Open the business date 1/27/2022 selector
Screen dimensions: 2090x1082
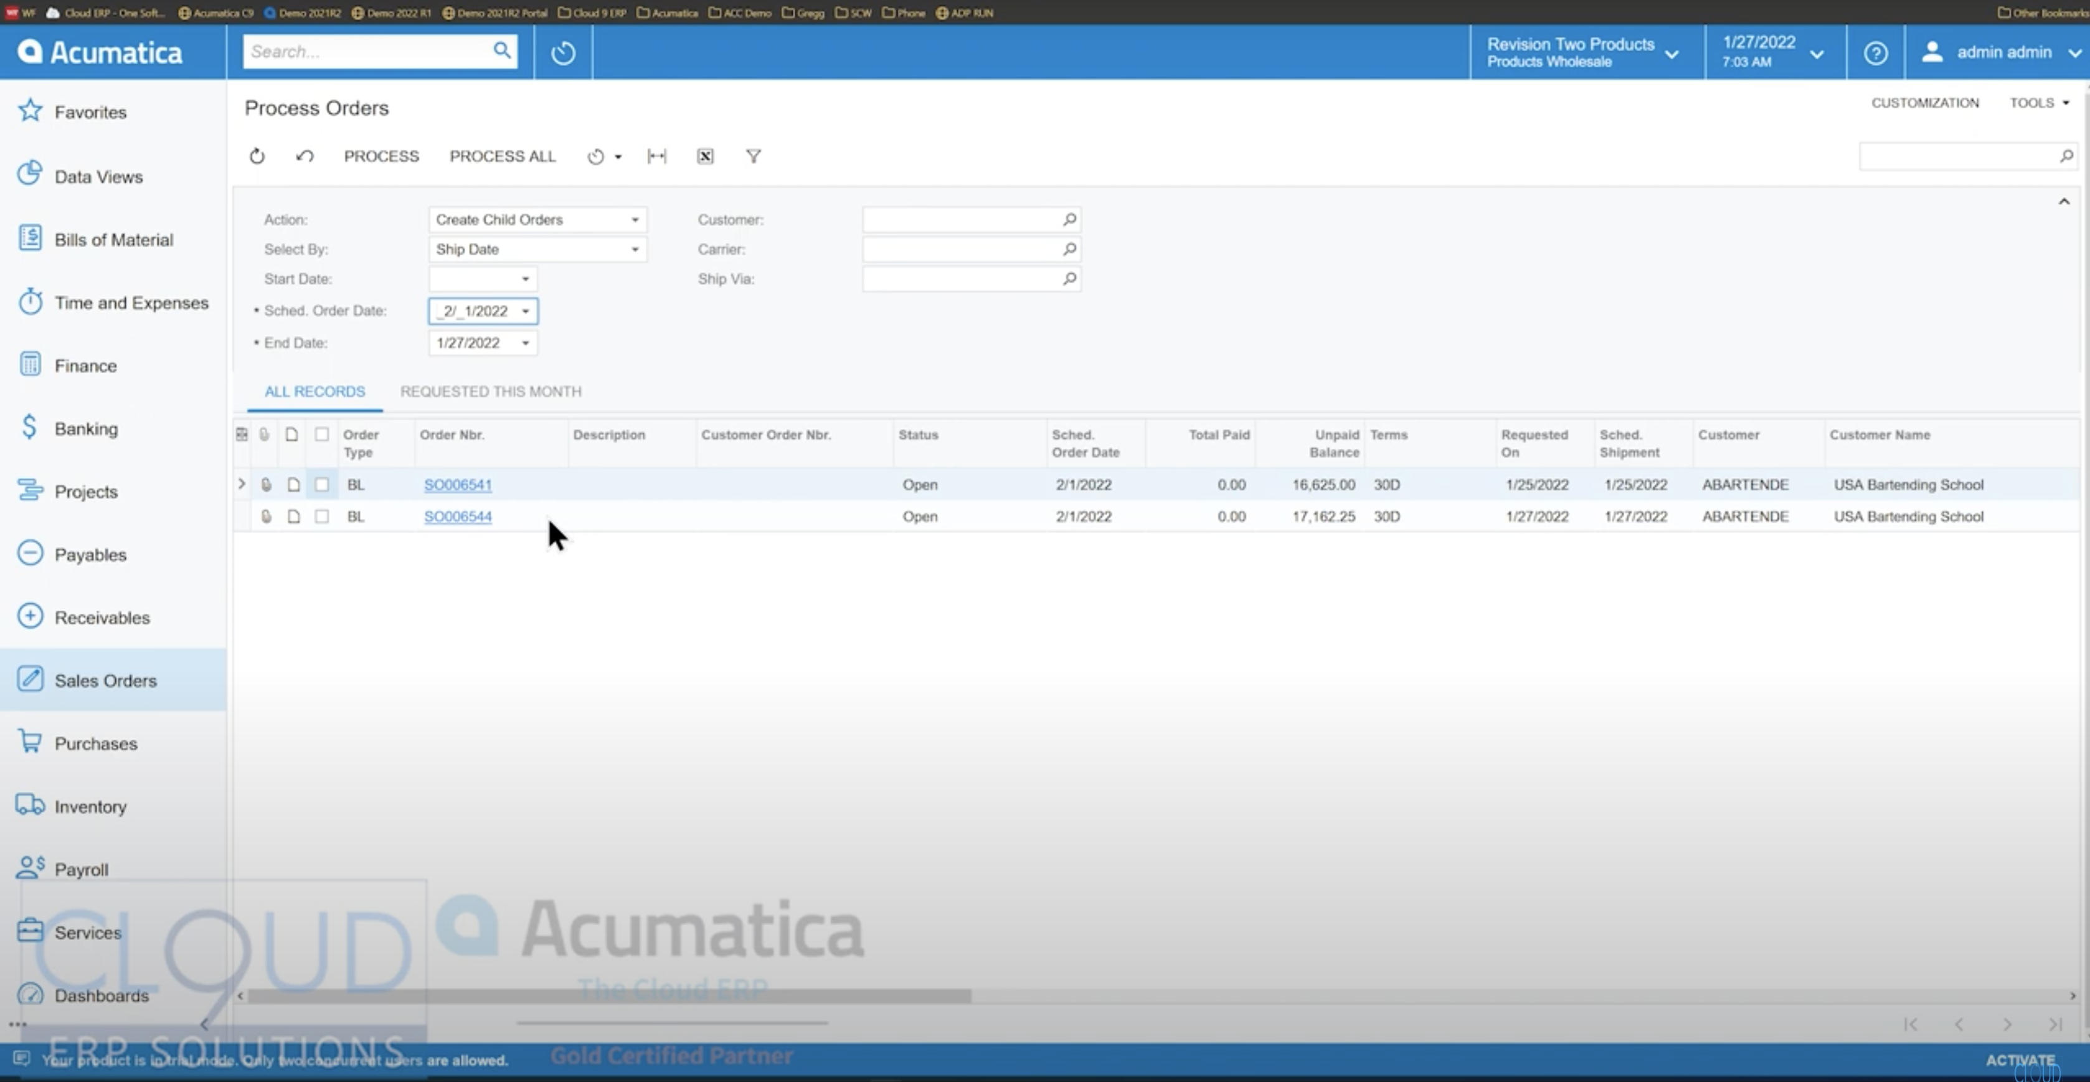tap(1774, 52)
